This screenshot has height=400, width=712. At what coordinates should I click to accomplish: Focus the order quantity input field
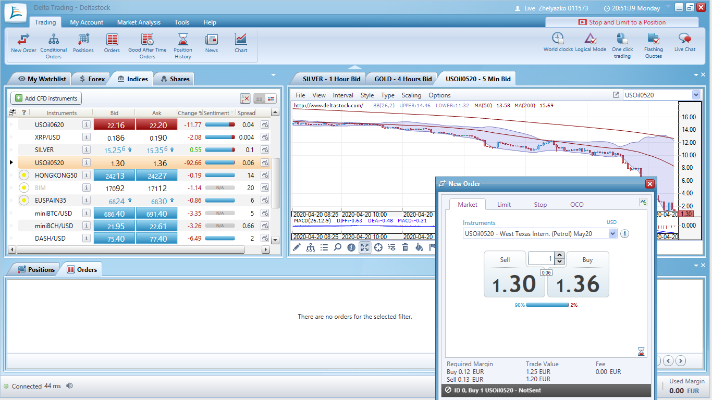[542, 258]
